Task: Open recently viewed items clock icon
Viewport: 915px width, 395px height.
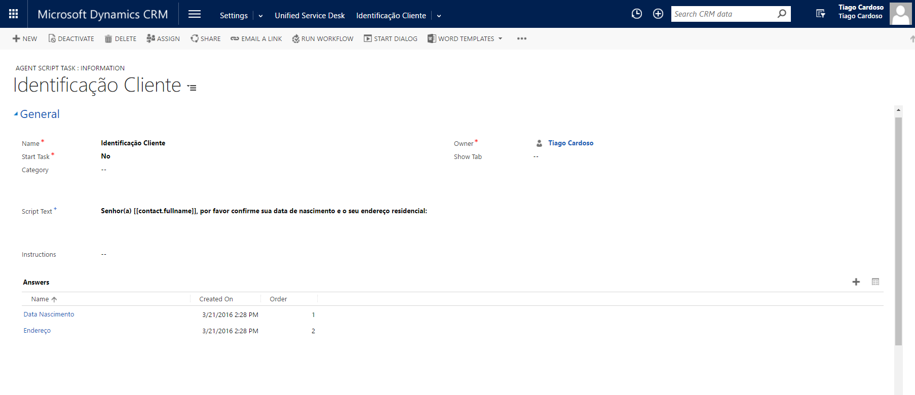Action: click(637, 14)
